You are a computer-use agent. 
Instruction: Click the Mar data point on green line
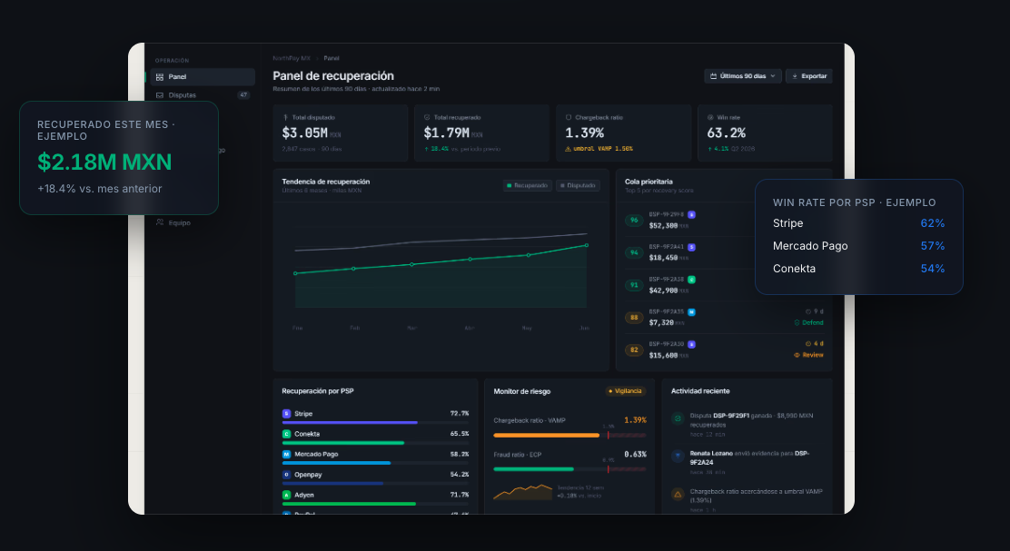tap(411, 264)
